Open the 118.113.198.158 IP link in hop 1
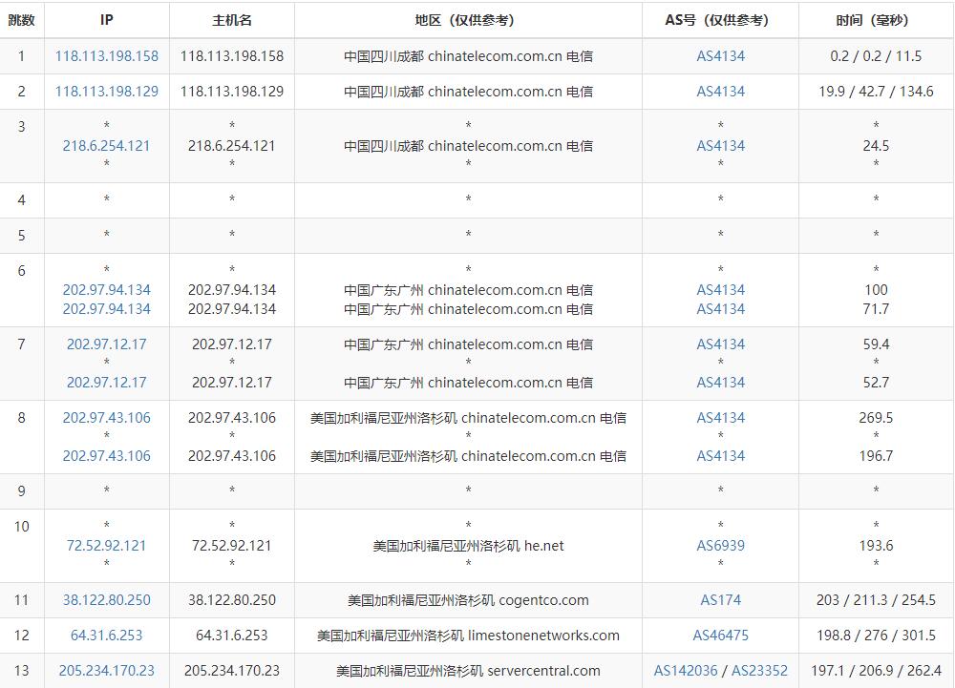 107,56
